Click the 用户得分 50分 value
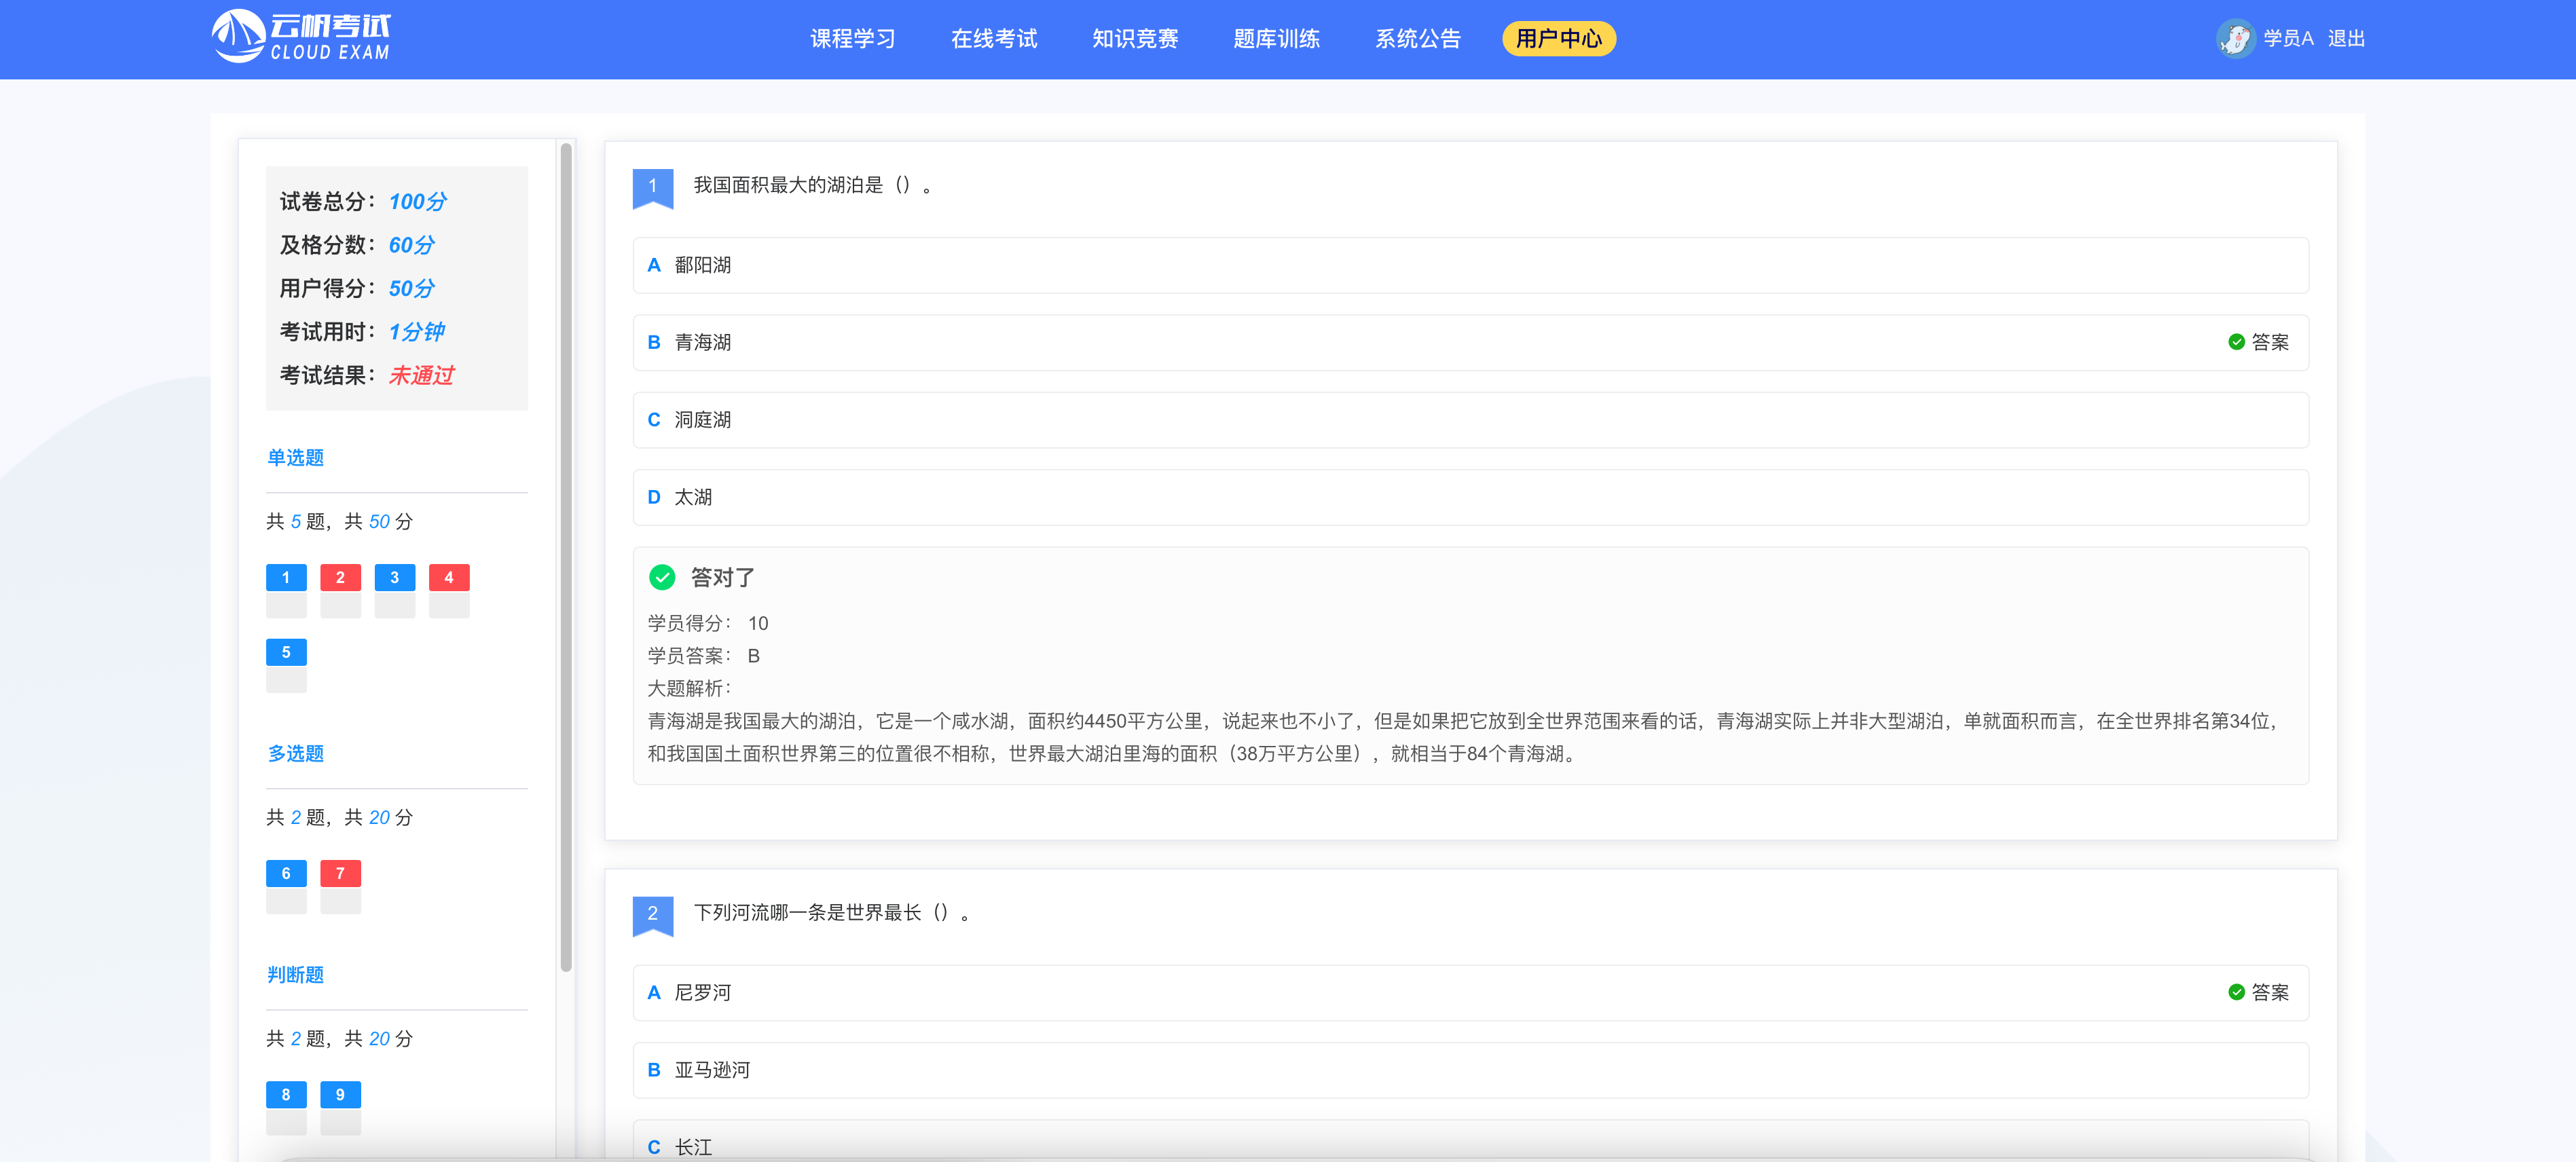The height and width of the screenshot is (1162, 2576). click(x=411, y=288)
